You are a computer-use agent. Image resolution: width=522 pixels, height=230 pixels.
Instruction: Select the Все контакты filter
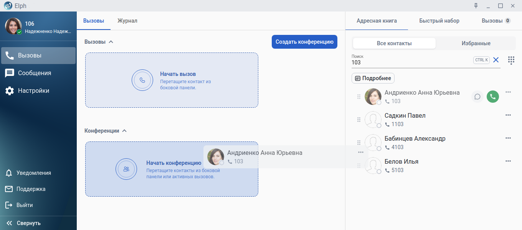(x=394, y=43)
